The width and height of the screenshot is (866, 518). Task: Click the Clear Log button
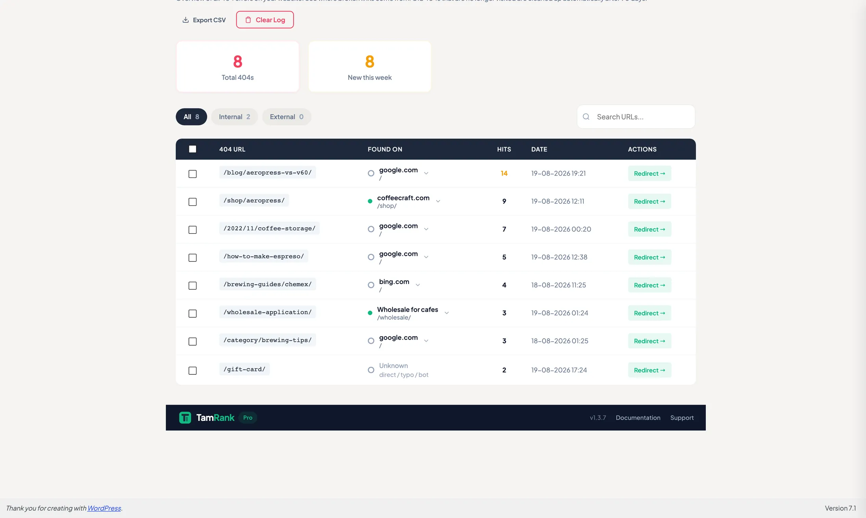[x=265, y=20]
